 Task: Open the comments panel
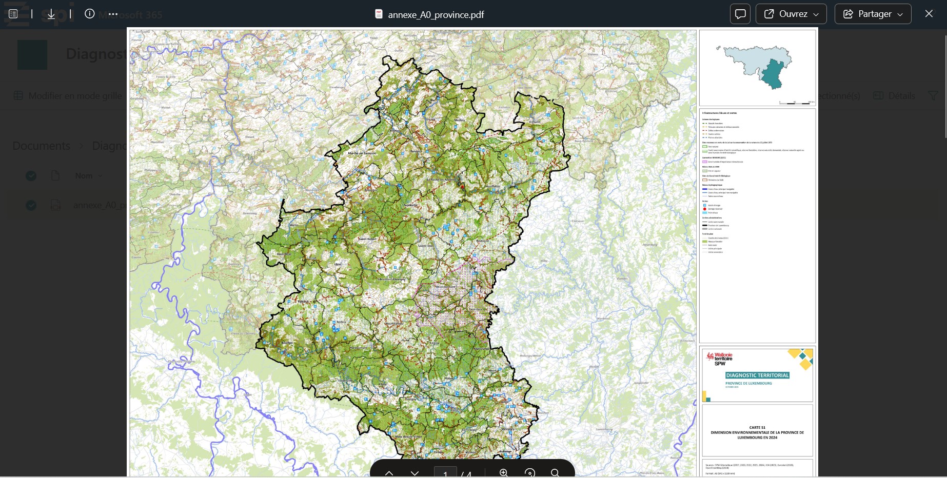[740, 14]
